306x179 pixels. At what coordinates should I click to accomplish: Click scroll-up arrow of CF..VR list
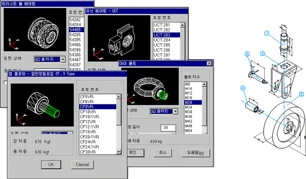[x=119, y=97]
